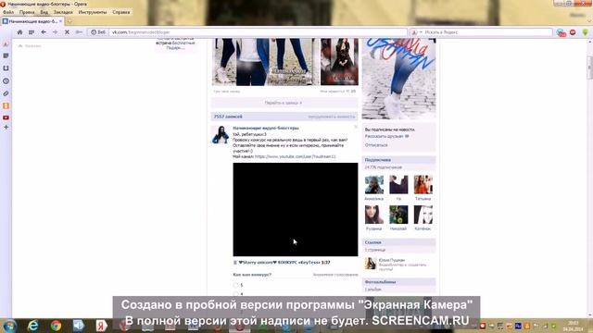Open the history clock panel in the sidebar

pos(6,80)
